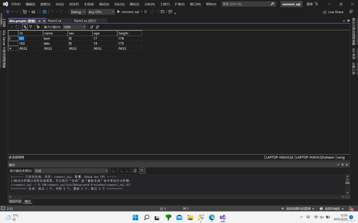Screen dimensions: 358x223
Task: Toggle word wrap in the output panel
Action: click(142, 171)
